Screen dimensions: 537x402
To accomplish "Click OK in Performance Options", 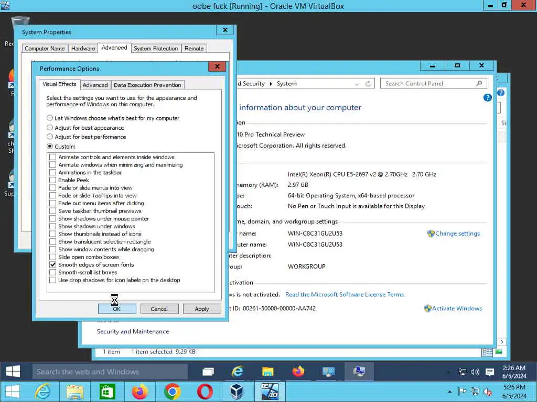I will [x=117, y=309].
